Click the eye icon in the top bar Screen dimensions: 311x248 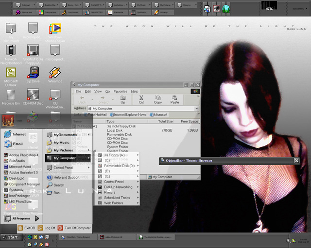click(x=216, y=9)
